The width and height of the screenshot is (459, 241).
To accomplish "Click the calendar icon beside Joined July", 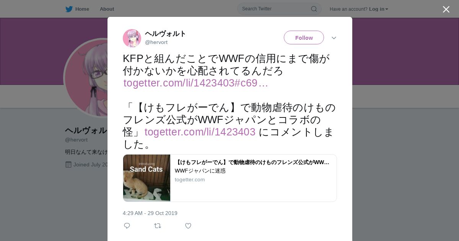I will tap(68, 164).
